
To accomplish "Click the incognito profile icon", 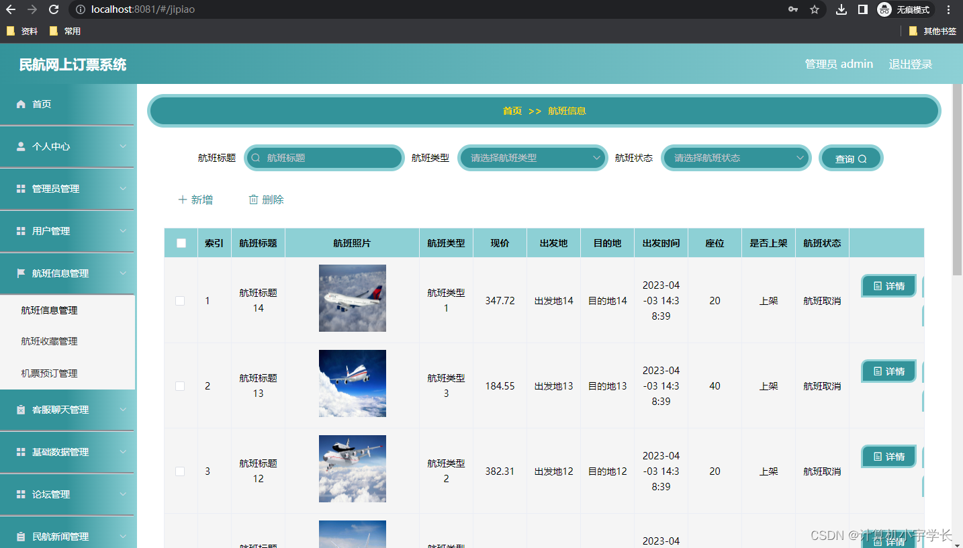I will (x=884, y=9).
